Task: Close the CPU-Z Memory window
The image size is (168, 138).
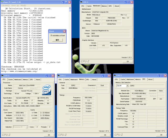Action: [x=109, y=76]
